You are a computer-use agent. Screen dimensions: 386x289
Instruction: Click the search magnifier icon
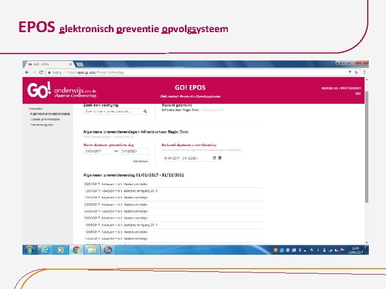(145, 111)
